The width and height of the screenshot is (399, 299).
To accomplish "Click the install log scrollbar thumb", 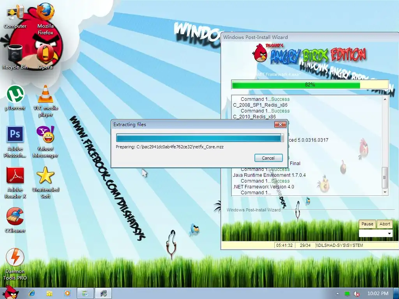I will coord(385,178).
